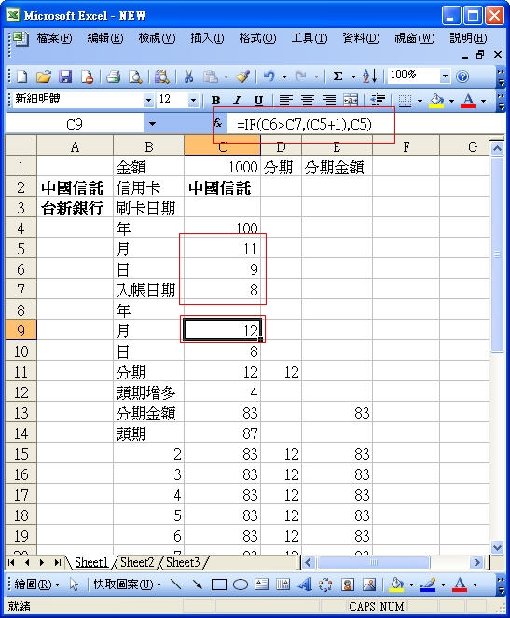
Task: Click the Save floppy disk icon
Action: 65,76
